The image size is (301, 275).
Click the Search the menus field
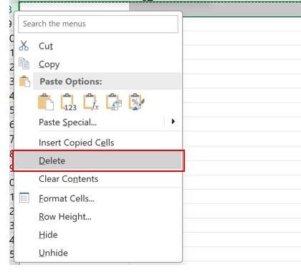pyautogui.click(x=98, y=24)
